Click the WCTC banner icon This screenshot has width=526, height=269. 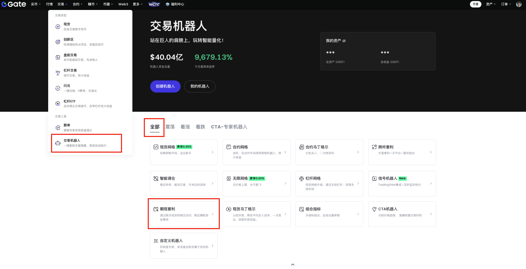pyautogui.click(x=154, y=4)
